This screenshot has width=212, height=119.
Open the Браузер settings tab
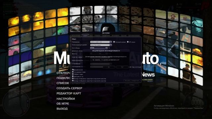[x=124, y=36]
